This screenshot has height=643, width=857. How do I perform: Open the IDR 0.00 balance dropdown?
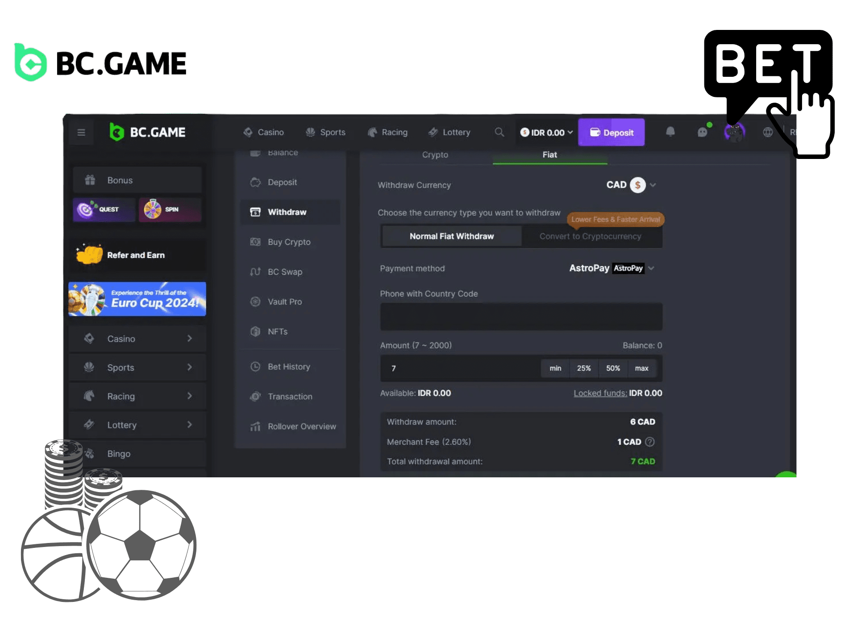546,133
